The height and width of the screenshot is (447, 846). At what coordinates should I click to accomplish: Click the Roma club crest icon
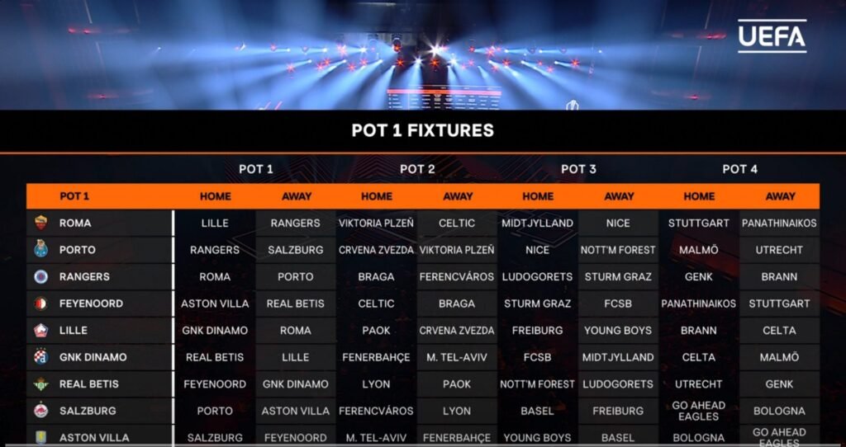(x=41, y=223)
